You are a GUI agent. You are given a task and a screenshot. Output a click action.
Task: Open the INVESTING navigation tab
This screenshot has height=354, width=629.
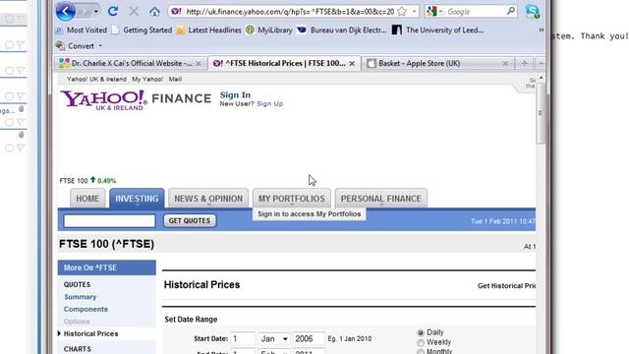[137, 199]
